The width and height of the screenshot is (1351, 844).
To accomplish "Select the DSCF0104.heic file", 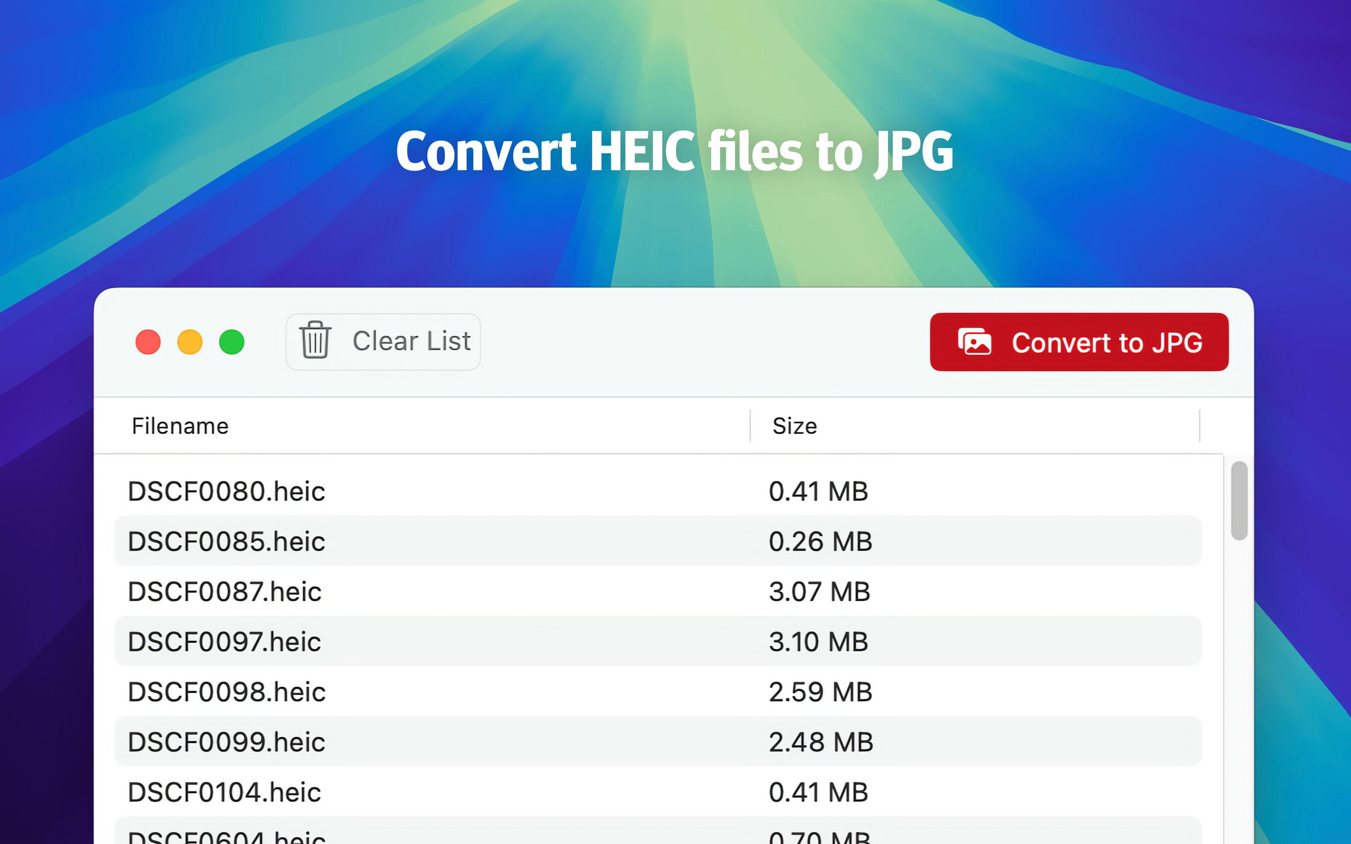I will click(658, 792).
